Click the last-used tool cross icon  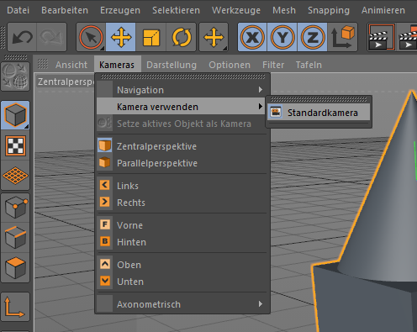coord(214,37)
